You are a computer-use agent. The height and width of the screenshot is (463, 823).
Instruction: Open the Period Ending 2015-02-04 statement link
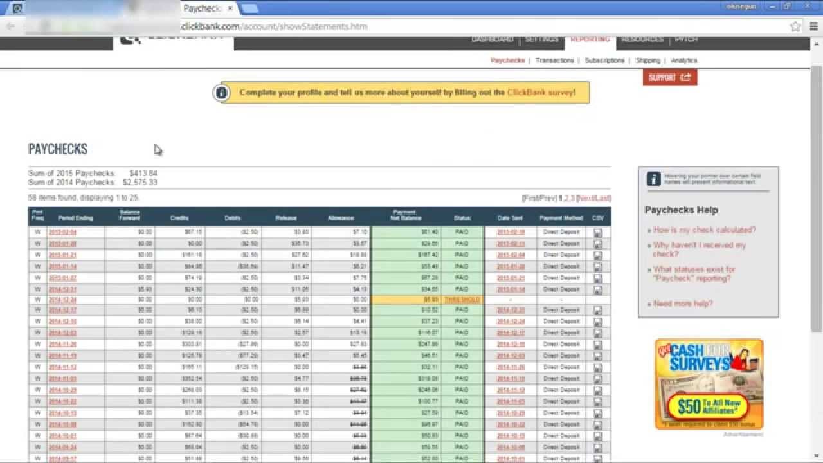point(62,232)
